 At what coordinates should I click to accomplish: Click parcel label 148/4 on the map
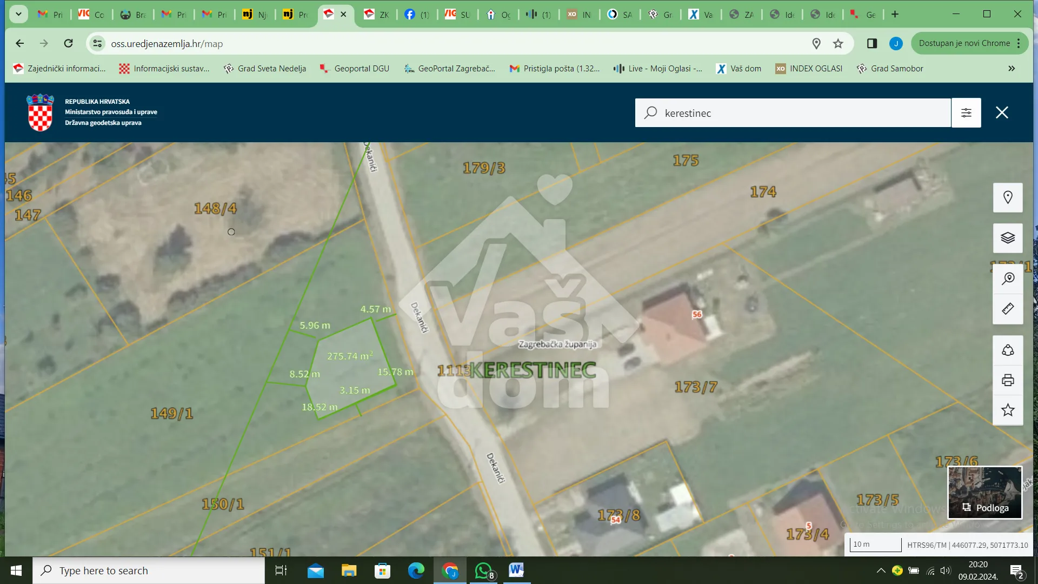click(x=215, y=208)
